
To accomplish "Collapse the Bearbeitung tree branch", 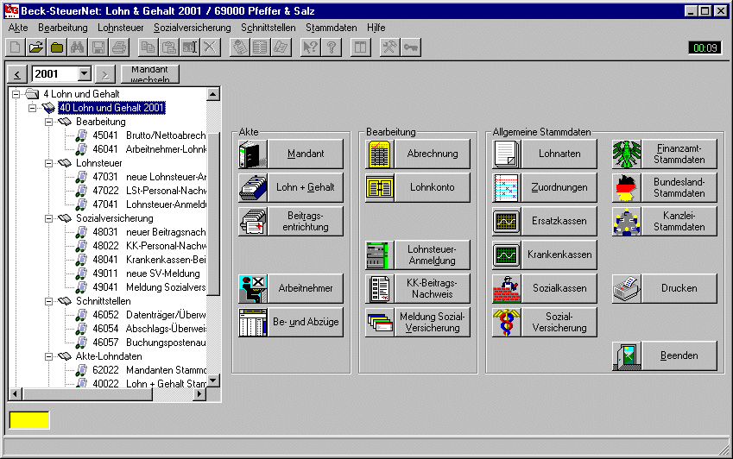I will (x=48, y=122).
